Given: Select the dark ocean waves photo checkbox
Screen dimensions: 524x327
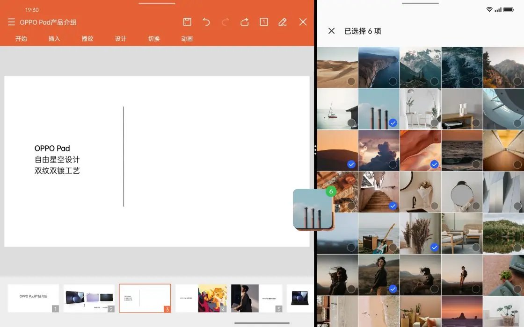Looking at the screenshot, I should point(476,81).
